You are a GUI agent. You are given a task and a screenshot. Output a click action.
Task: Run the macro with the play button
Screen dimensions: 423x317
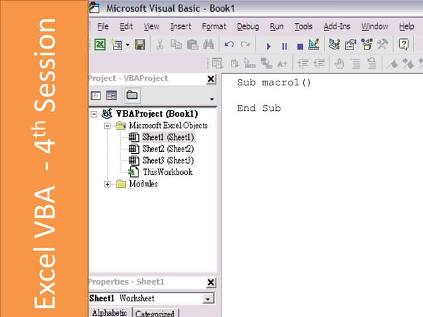click(x=268, y=46)
